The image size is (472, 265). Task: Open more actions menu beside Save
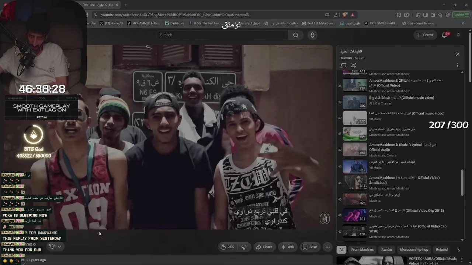click(x=327, y=247)
